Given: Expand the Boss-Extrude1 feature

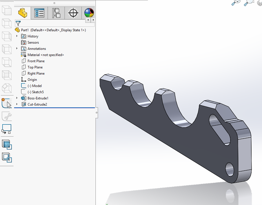Looking at the screenshot, I should [x=17, y=98].
